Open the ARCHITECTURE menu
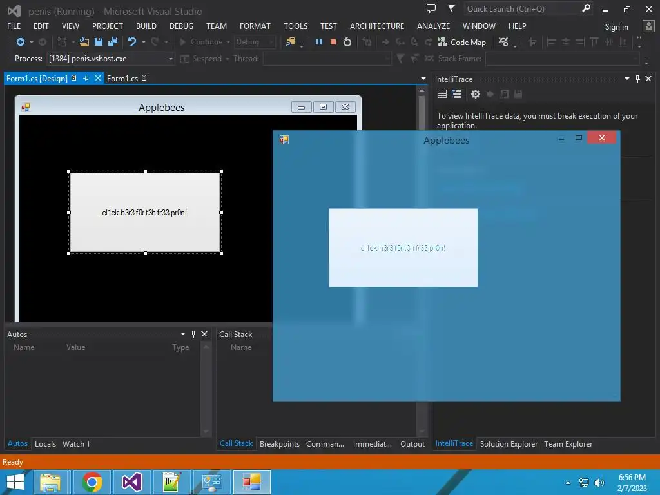660x495 pixels. pyautogui.click(x=376, y=26)
